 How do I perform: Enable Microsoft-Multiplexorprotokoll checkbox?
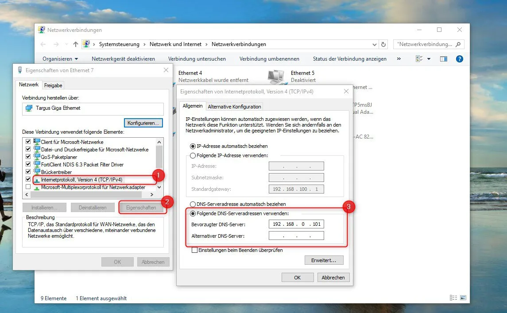coord(28,186)
